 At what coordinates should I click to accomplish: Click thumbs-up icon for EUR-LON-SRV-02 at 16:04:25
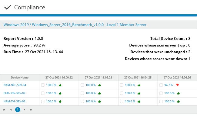139,93
